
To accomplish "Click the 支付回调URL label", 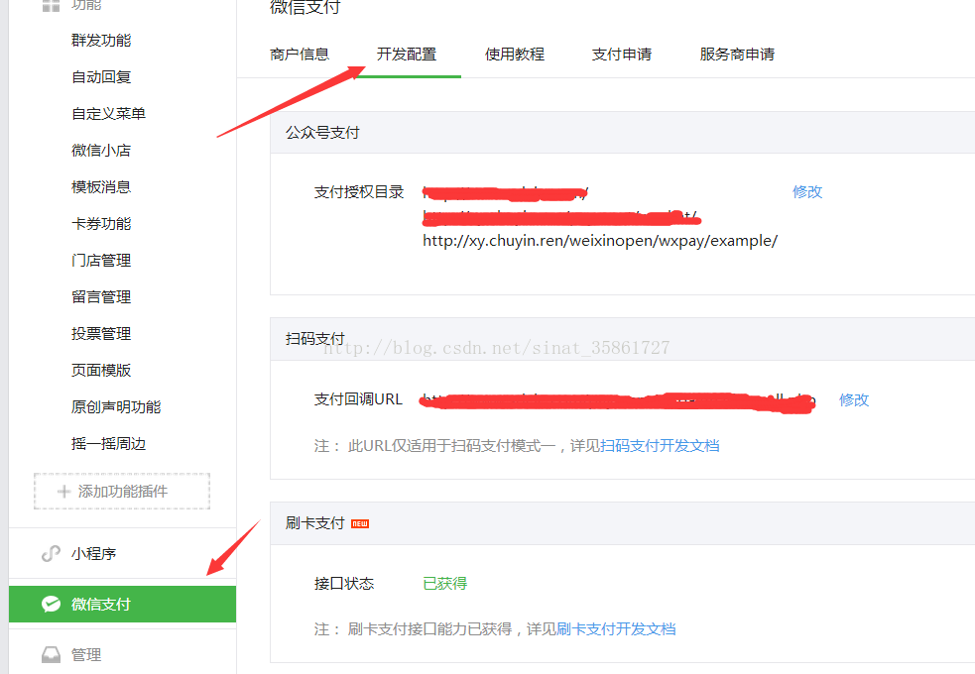I will pos(358,399).
